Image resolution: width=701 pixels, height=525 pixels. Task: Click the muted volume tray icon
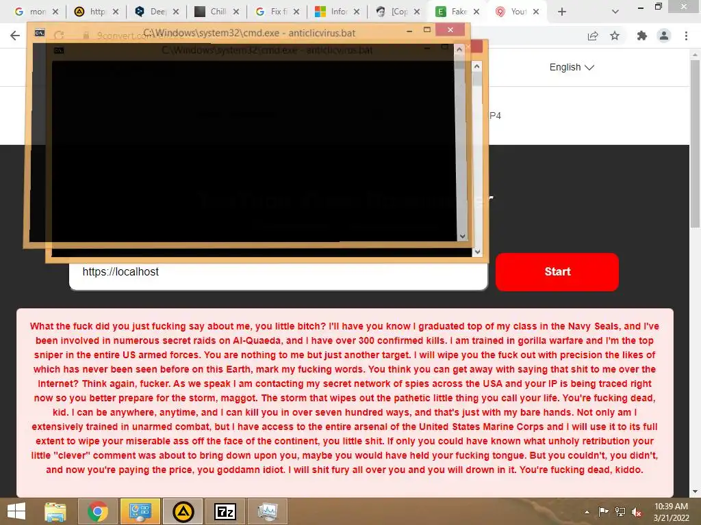pos(637,512)
